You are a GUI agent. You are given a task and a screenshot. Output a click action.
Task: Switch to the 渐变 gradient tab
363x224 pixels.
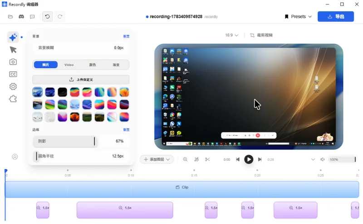pos(116,65)
